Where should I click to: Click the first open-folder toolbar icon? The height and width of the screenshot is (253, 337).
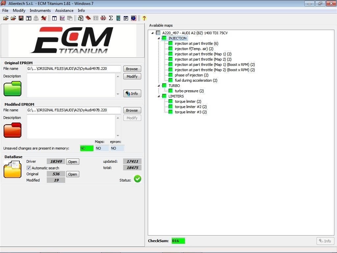click(x=6, y=18)
